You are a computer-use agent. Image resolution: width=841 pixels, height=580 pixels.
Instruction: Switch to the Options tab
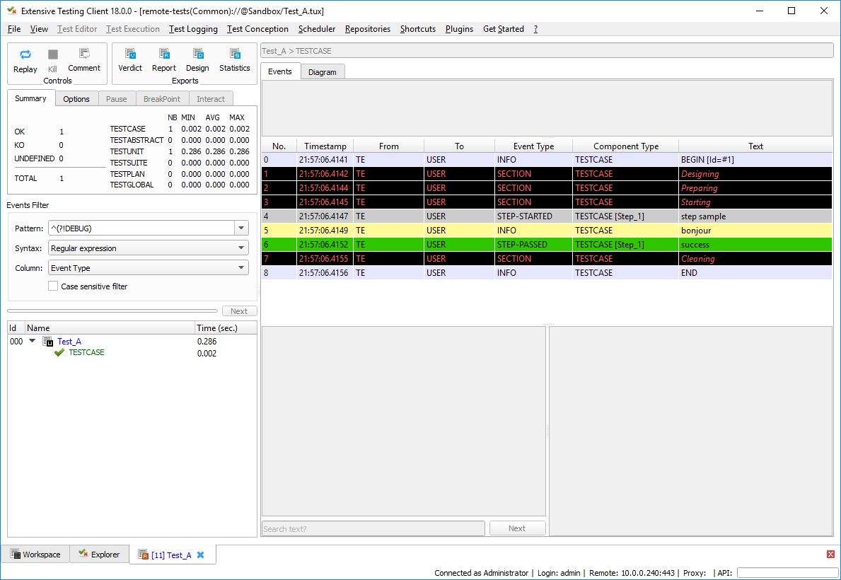click(x=76, y=99)
